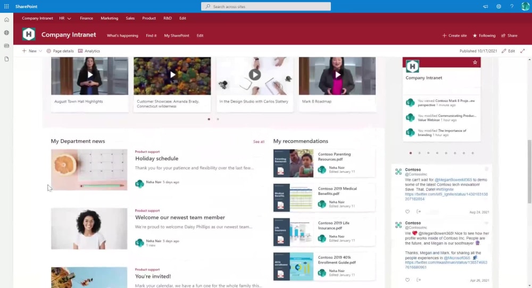Open Finance in hub navigation

tap(87, 18)
